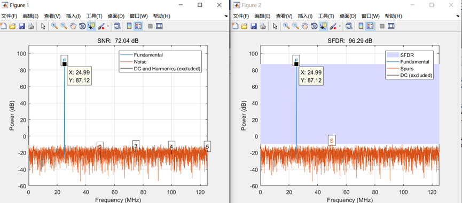Open 插入(I) menu in Figure 2
This screenshot has height=203, width=462.
306,16
